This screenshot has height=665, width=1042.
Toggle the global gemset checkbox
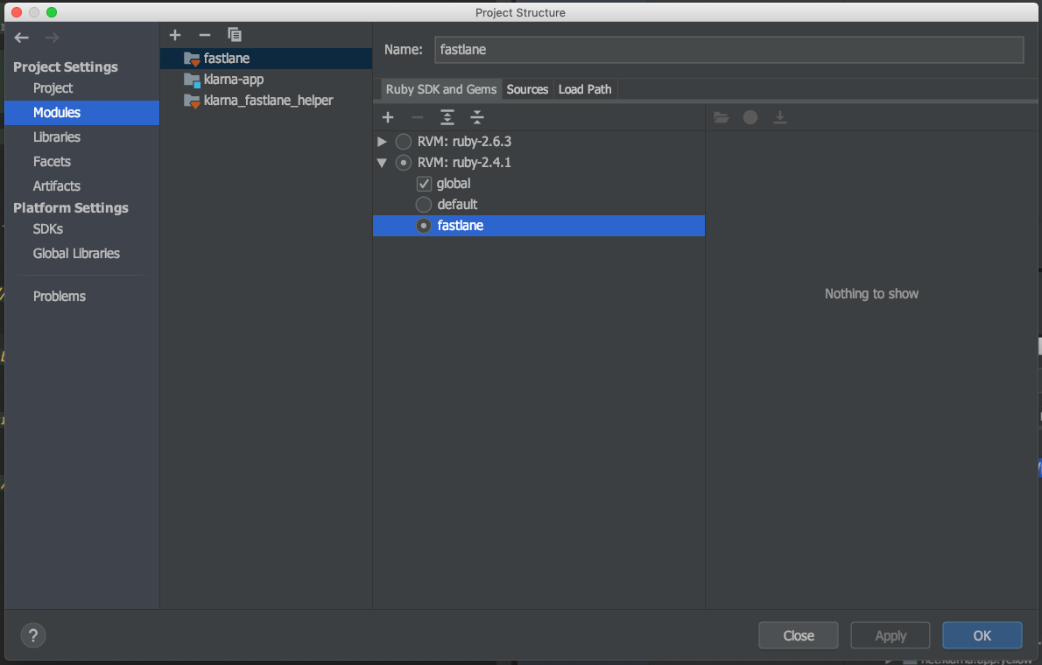click(x=424, y=184)
